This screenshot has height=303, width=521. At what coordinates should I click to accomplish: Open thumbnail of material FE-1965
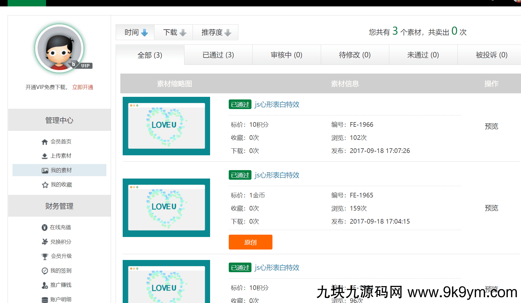point(166,208)
